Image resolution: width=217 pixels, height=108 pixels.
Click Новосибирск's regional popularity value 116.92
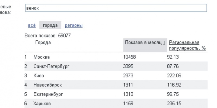pyautogui.click(x=174, y=85)
